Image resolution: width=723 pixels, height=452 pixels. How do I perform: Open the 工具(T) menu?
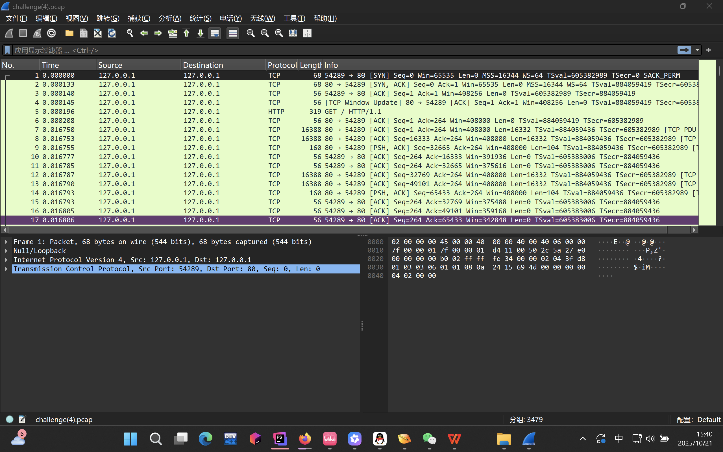coord(295,19)
